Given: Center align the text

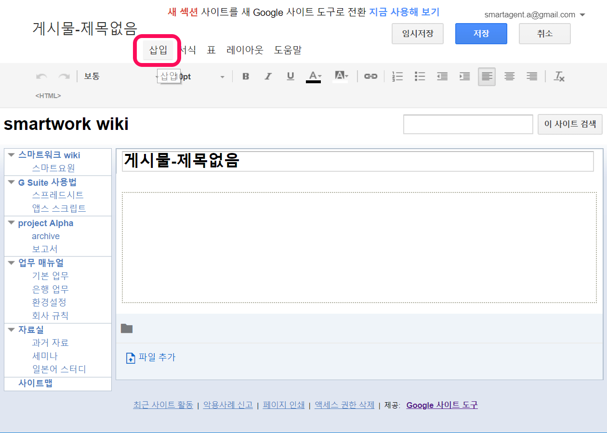Looking at the screenshot, I should 509,76.
